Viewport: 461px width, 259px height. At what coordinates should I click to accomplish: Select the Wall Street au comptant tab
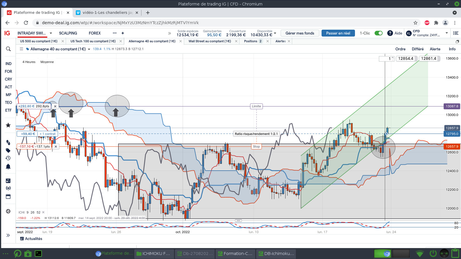coord(210,41)
